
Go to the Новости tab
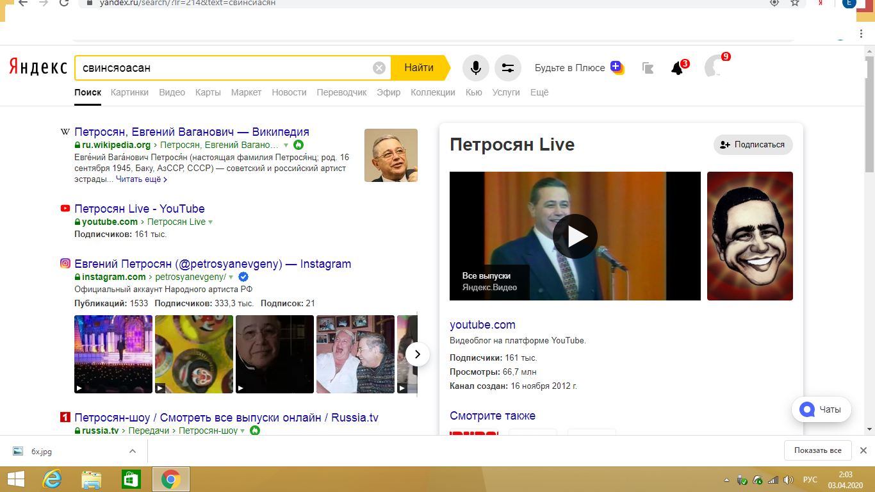(289, 92)
